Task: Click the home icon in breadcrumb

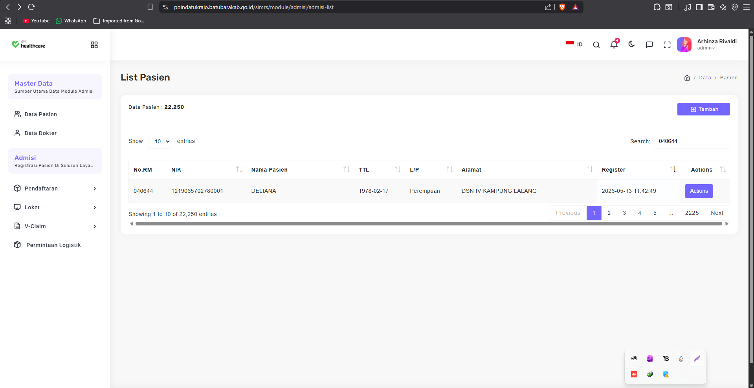Action: [x=687, y=78]
